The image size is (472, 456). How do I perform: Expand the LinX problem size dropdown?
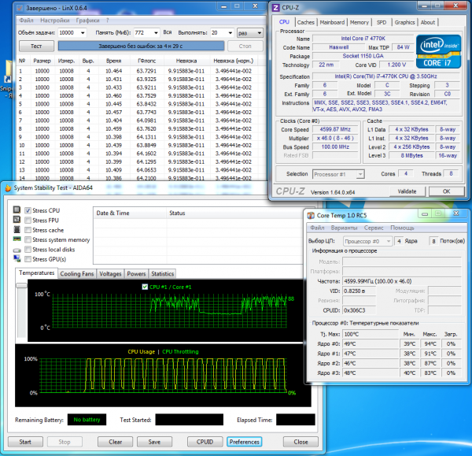tap(81, 32)
